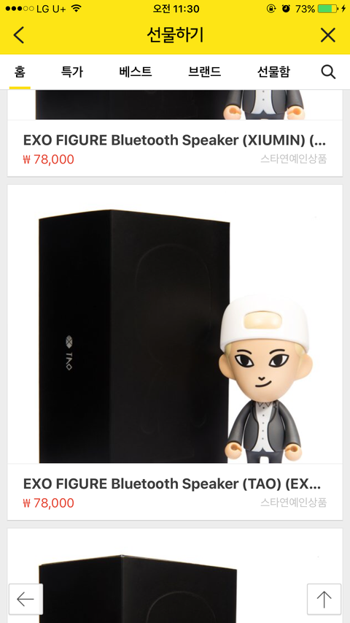Tap the floating left arrow button
Image resolution: width=350 pixels, height=623 pixels.
[x=26, y=599]
